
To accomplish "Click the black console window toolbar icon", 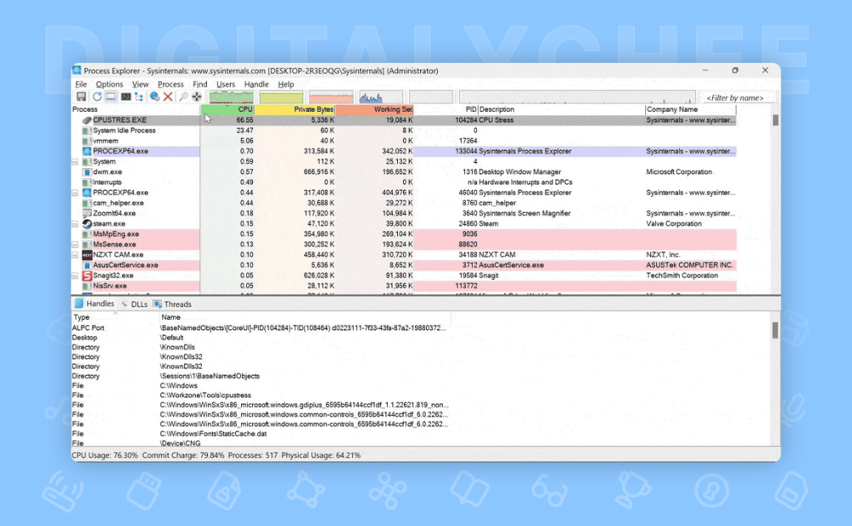I will point(126,97).
